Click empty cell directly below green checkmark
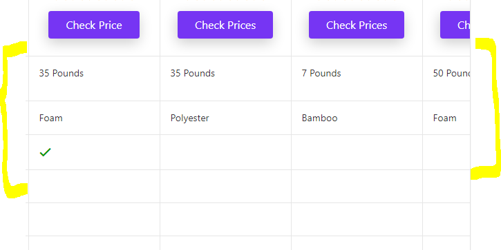Screen dimensions: 501x250 (94, 187)
